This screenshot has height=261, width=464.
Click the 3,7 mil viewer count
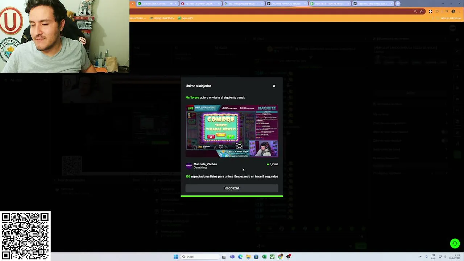(273, 164)
